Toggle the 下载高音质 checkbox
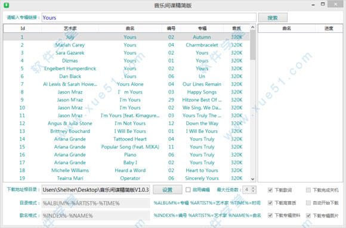Viewport: 346px width, 228px height. (270, 202)
